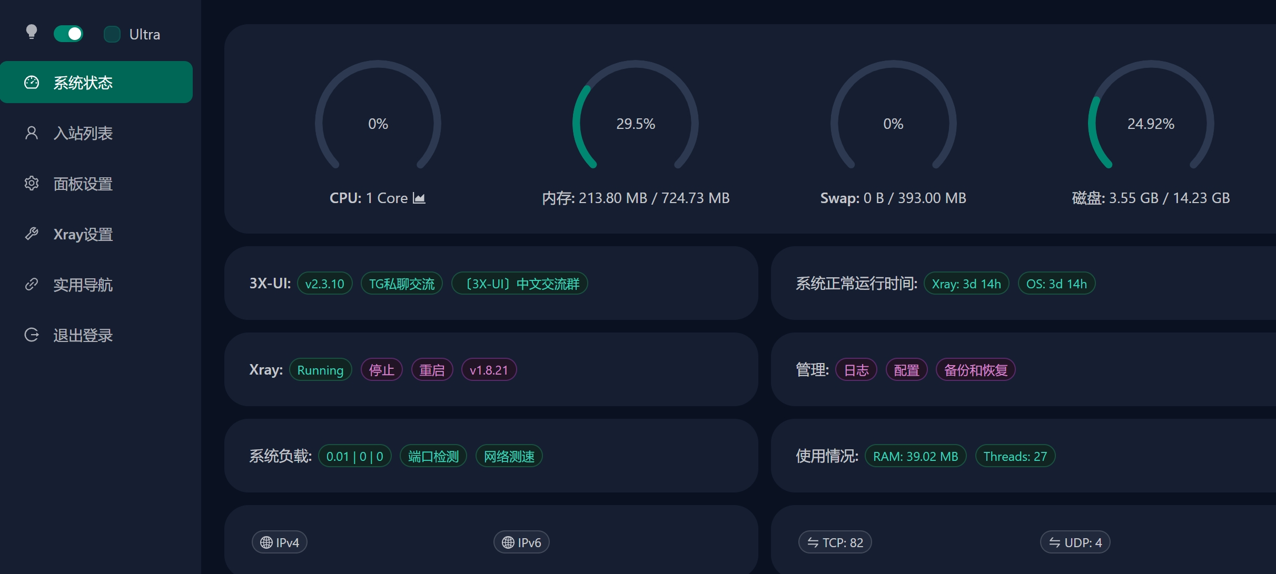Click the memory usage gauge at 29.5%
The image size is (1276, 574).
pos(636,124)
